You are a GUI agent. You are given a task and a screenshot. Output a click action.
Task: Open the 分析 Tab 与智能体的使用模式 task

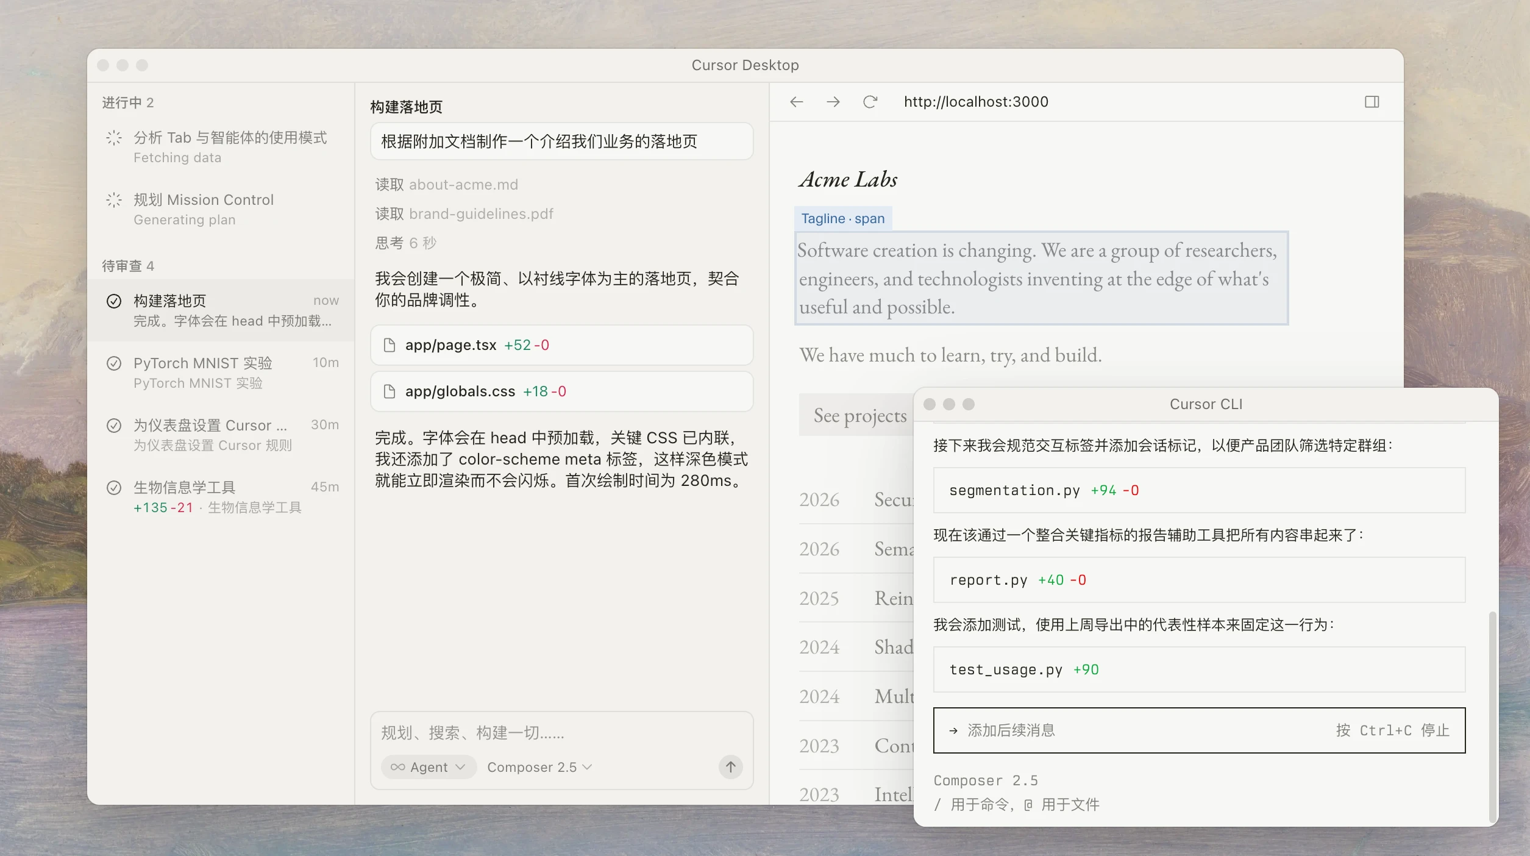[x=221, y=147]
